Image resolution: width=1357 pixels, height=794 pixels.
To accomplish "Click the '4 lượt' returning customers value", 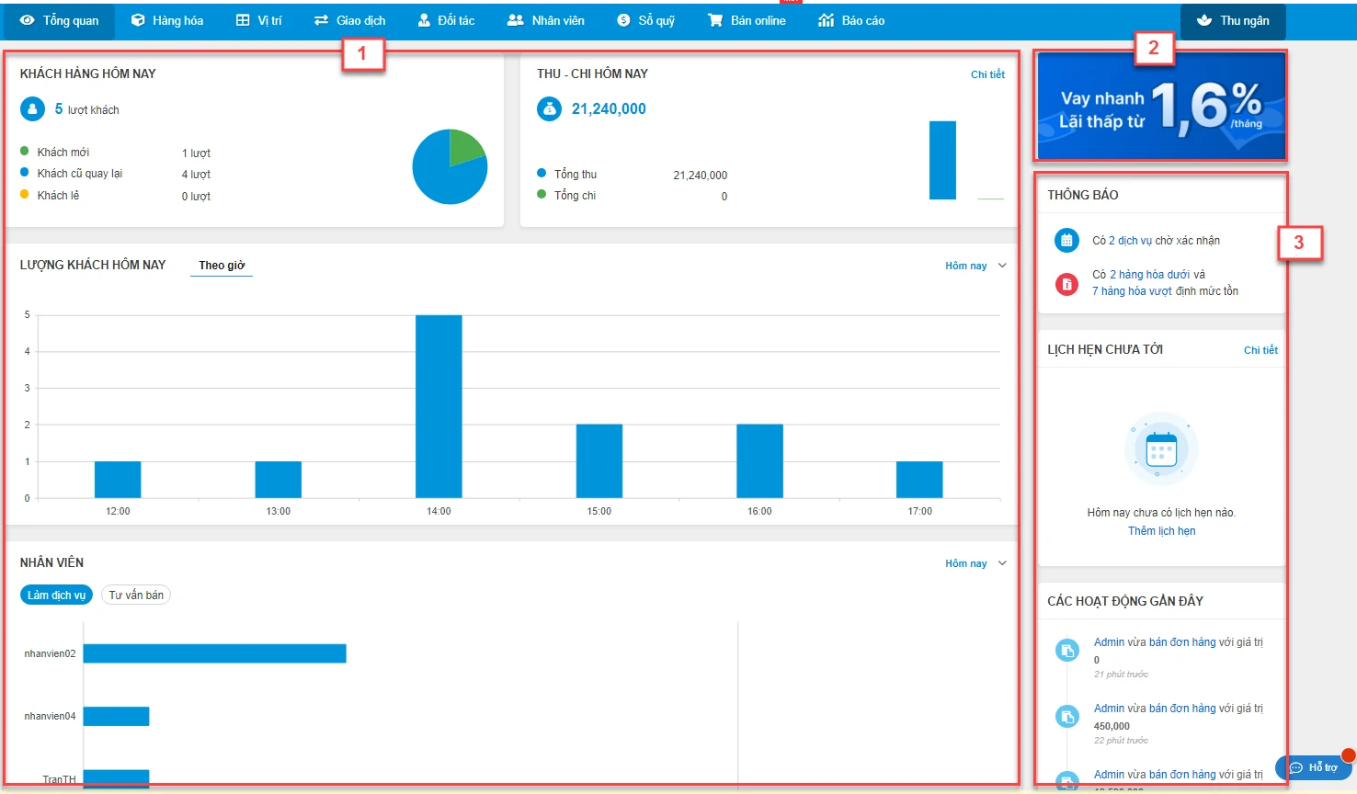I will (196, 175).
